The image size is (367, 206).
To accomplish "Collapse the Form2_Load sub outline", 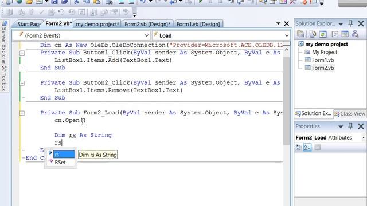I will pos(22,113).
